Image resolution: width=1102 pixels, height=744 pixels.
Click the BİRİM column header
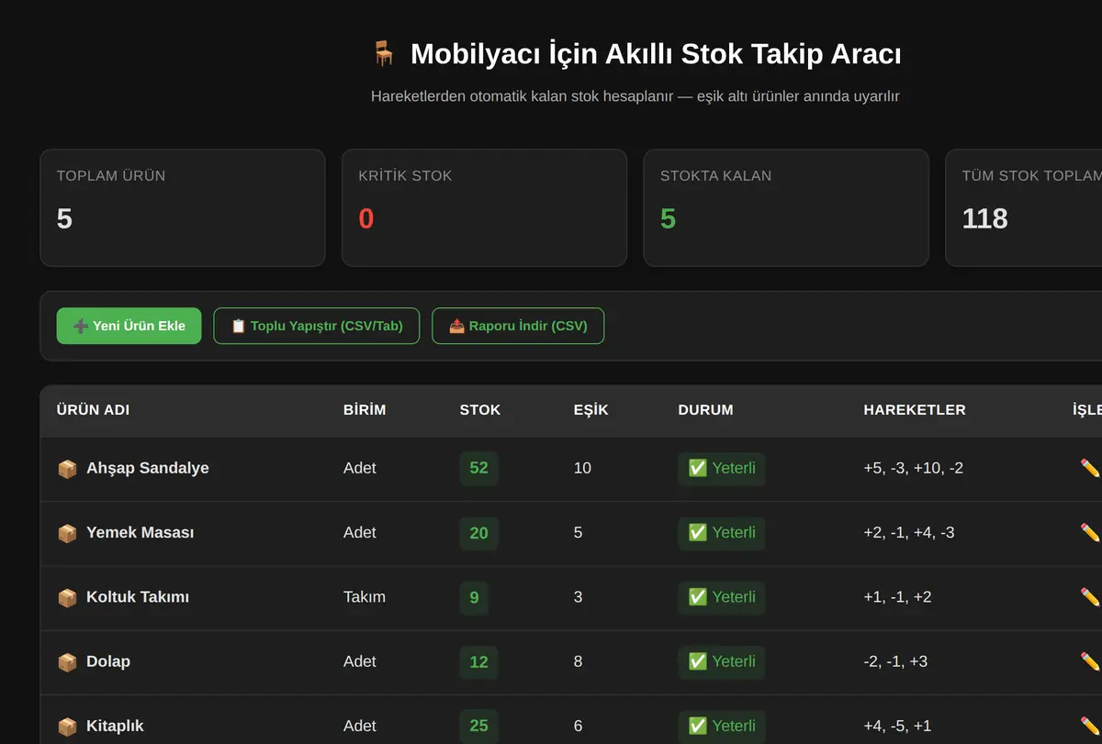[365, 410]
